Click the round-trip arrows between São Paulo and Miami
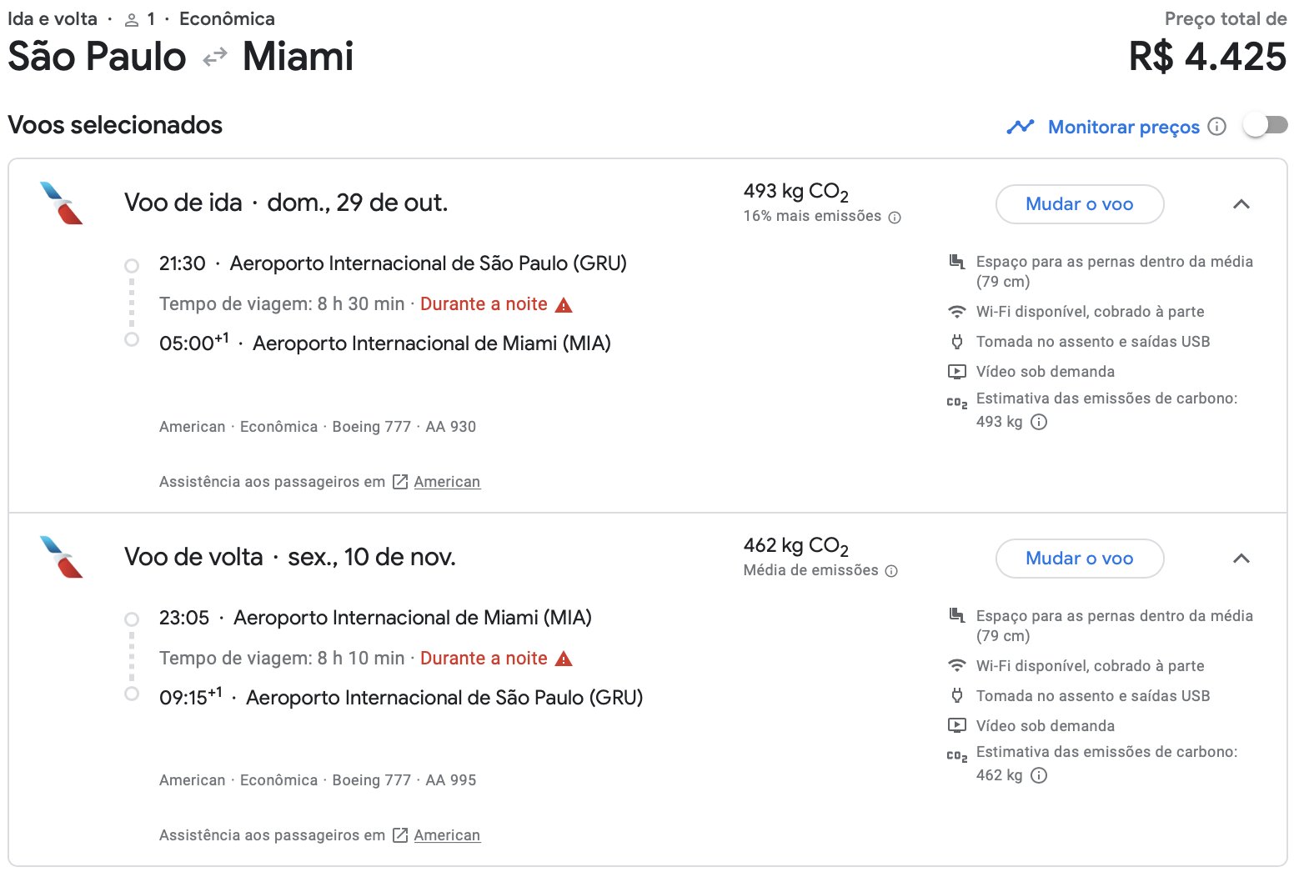The image size is (1299, 872). [x=215, y=57]
